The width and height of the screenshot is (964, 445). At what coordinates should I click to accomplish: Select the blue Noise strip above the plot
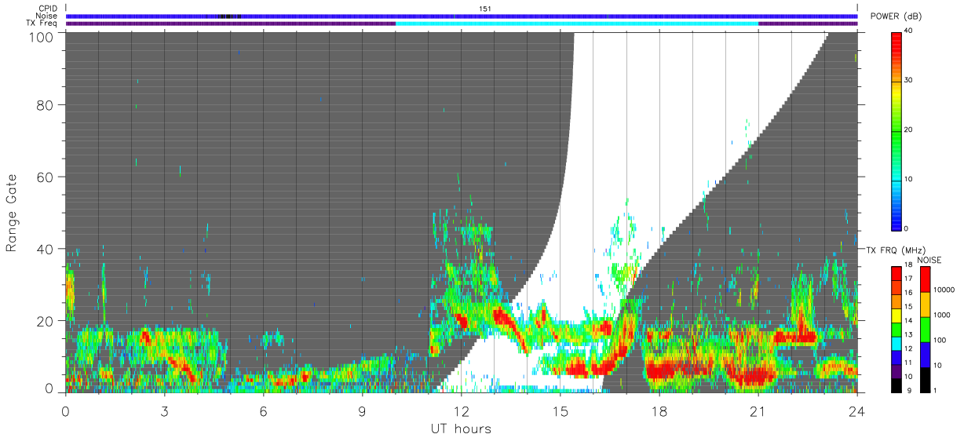pyautogui.click(x=462, y=16)
